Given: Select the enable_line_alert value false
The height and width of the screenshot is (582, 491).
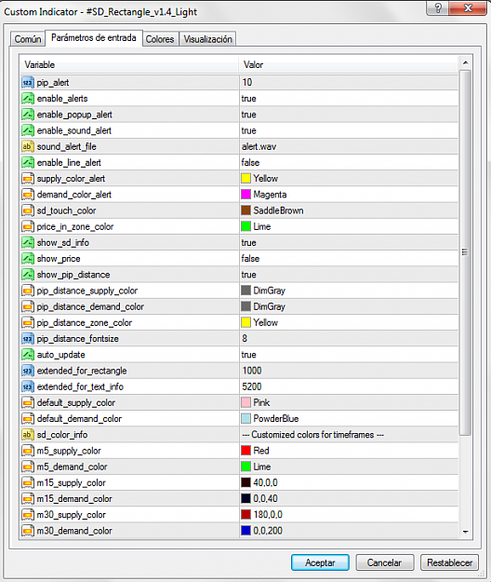Looking at the screenshot, I should pyautogui.click(x=250, y=162).
